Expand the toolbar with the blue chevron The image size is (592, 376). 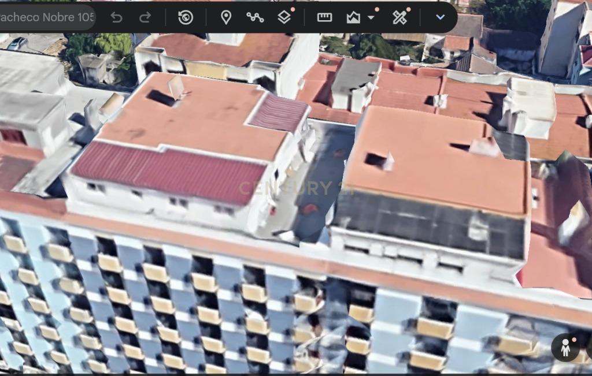[x=440, y=17]
